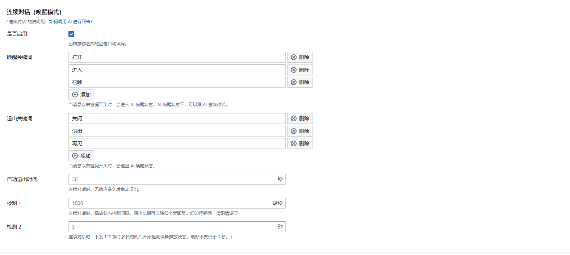Click the 打开 keyword text field
The height and width of the screenshot is (255, 570).
(x=177, y=57)
